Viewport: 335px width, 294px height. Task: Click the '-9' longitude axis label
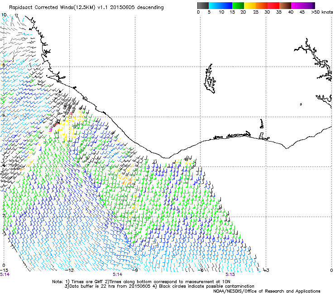pyautogui.click(x=135, y=270)
